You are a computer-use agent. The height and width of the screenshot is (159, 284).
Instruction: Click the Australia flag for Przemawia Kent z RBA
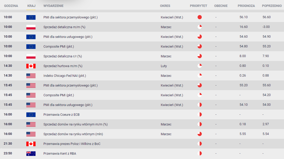(x=31, y=154)
